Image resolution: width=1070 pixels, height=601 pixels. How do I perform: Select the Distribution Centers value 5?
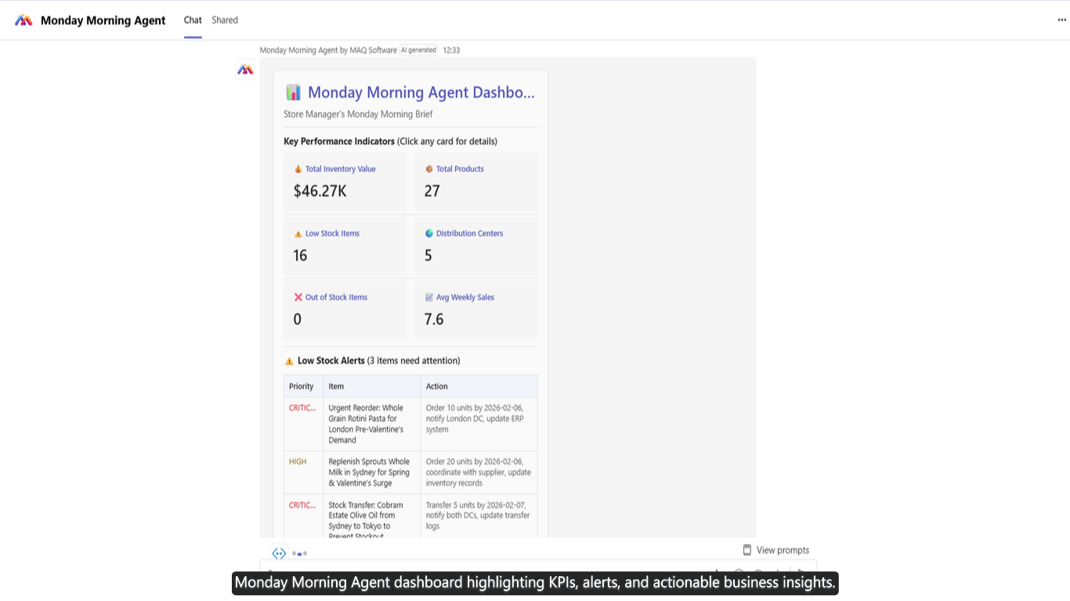[x=428, y=255]
